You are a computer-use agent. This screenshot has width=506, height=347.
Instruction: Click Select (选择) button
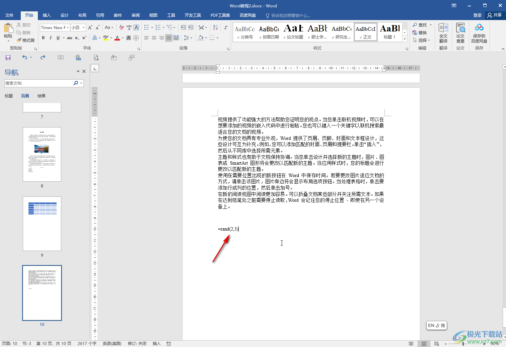[422, 40]
